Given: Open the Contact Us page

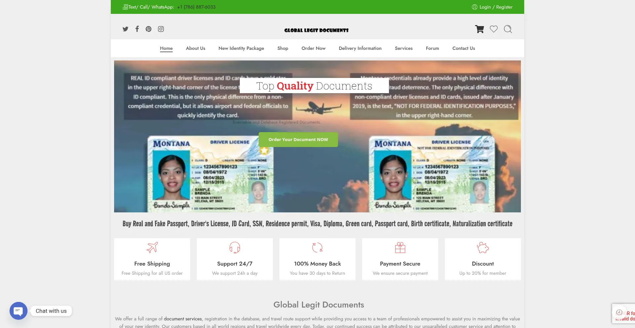Looking at the screenshot, I should tap(464, 48).
